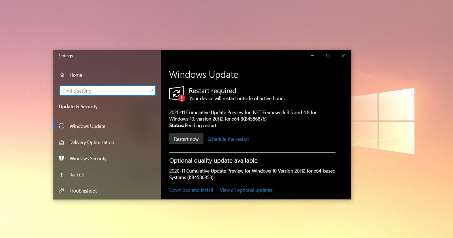Click the KB4586876 .NET Framework update text
This screenshot has height=238, width=453.
coord(243,116)
